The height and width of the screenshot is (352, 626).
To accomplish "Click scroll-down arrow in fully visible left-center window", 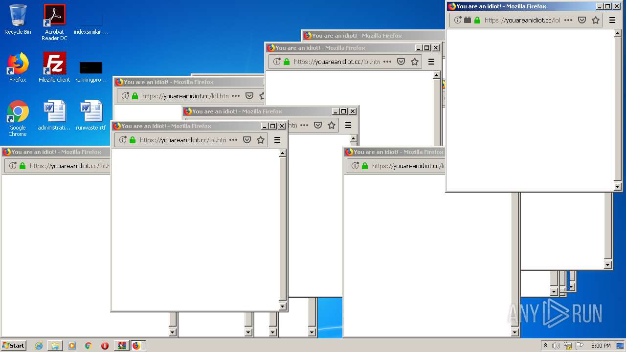I will (282, 307).
